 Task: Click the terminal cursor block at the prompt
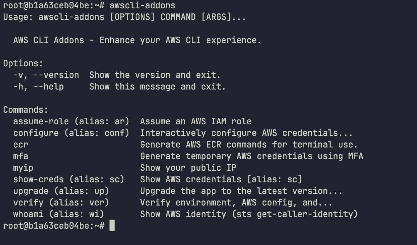pyautogui.click(x=112, y=225)
